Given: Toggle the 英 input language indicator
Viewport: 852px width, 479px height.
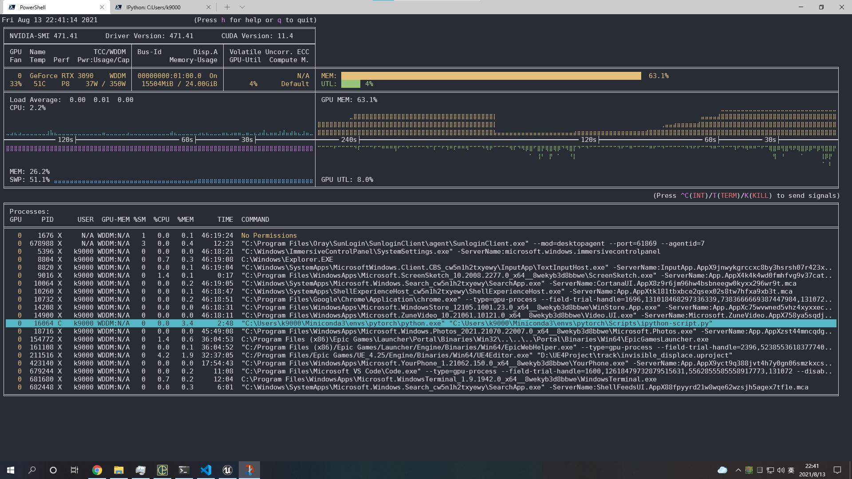Looking at the screenshot, I should [x=791, y=470].
